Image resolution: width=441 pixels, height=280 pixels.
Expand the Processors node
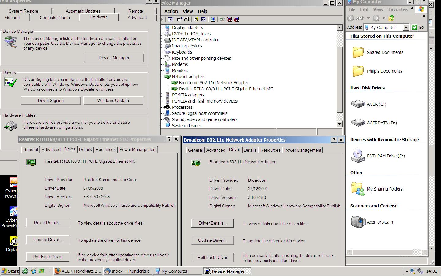pos(162,107)
